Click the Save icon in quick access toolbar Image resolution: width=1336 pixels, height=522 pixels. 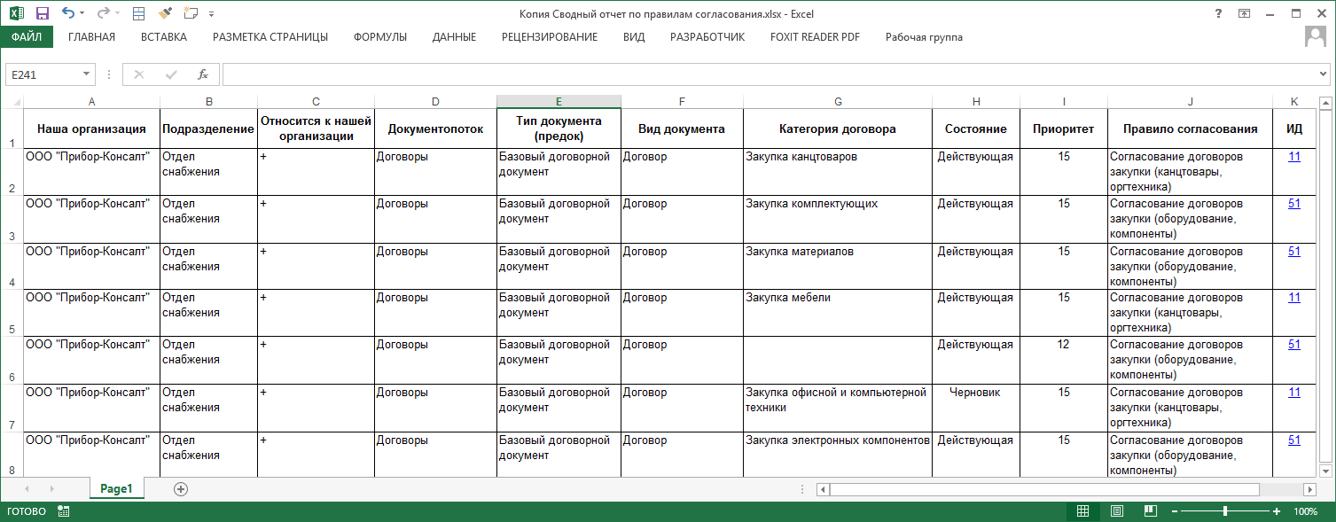click(x=42, y=13)
